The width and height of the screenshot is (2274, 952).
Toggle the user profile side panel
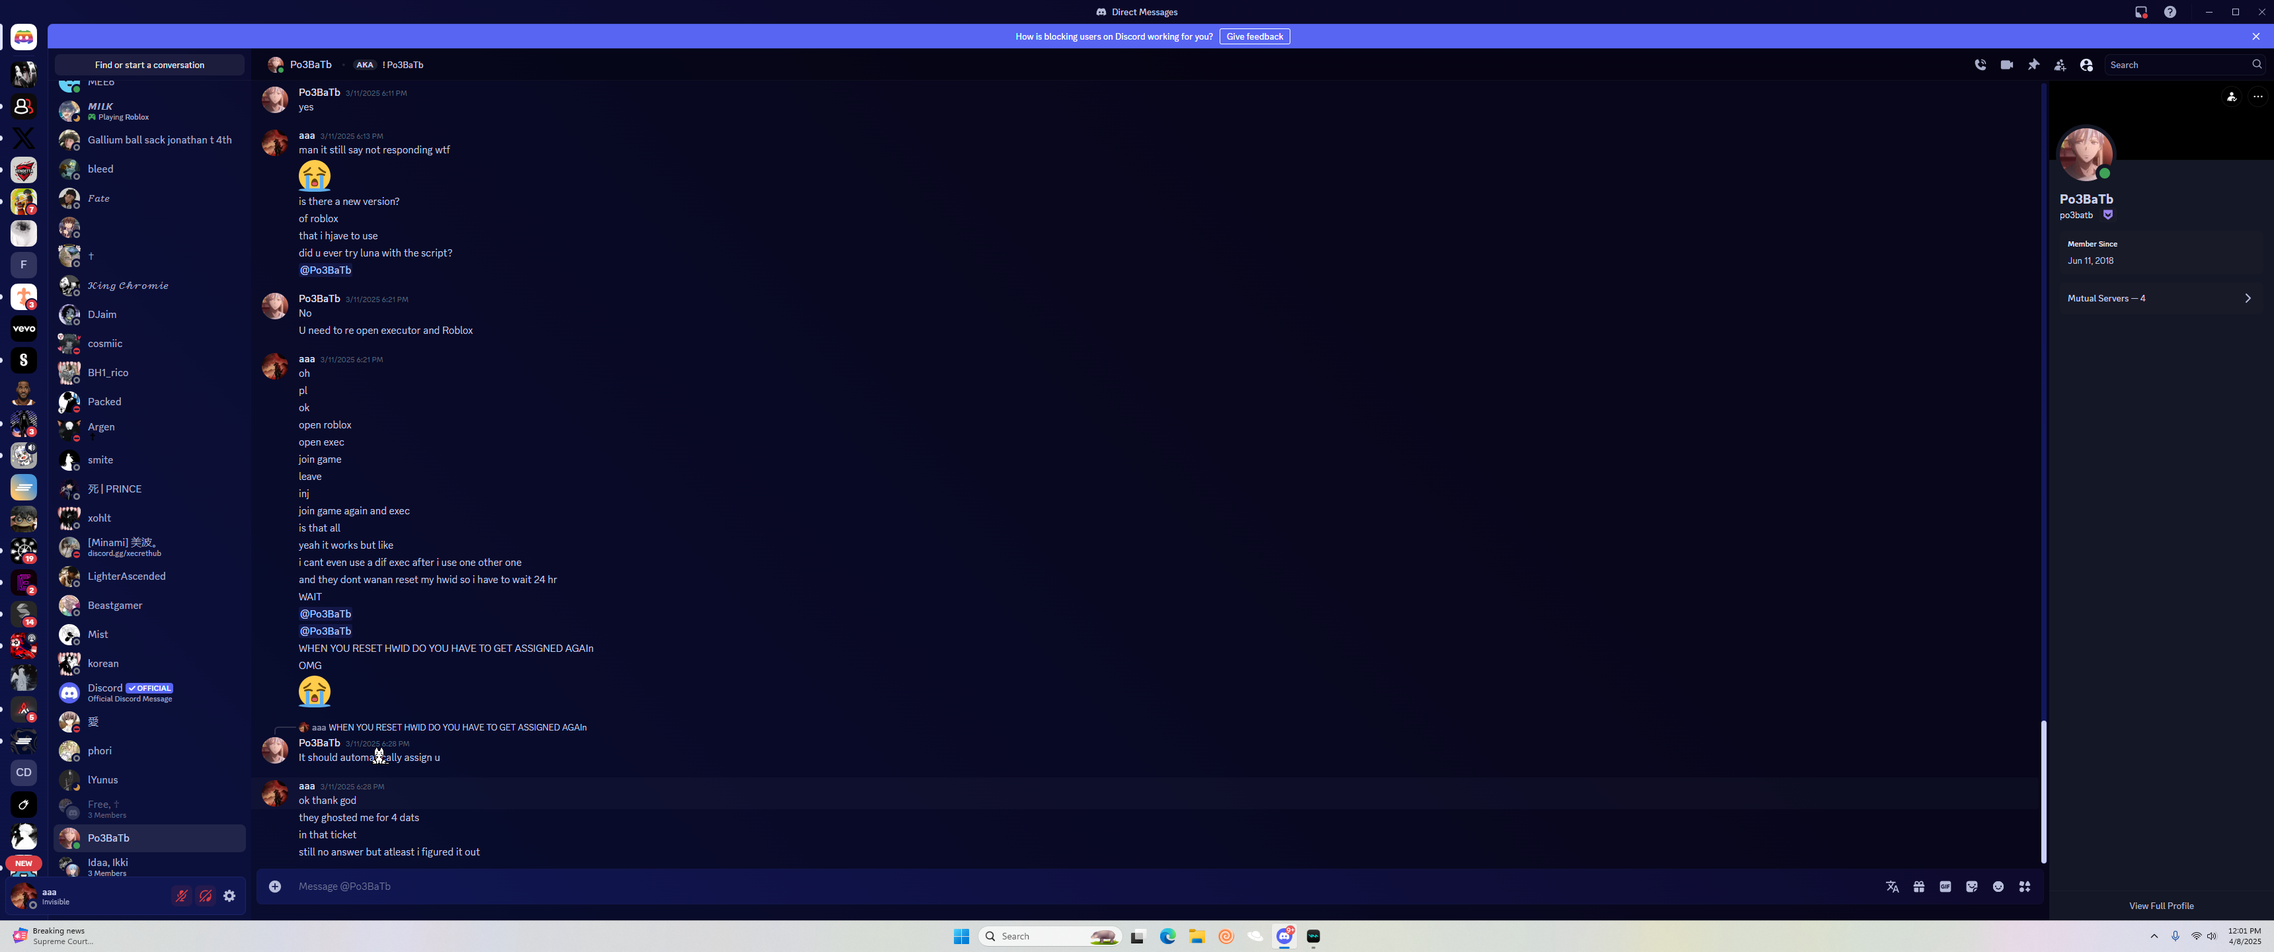coord(2086,65)
